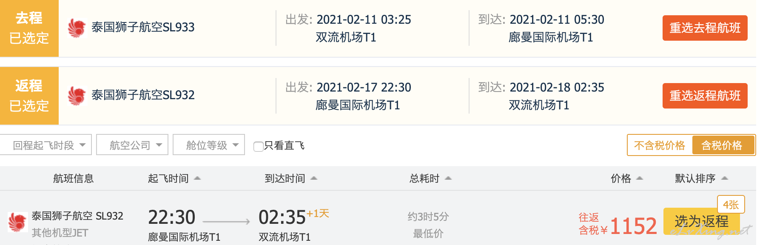The height and width of the screenshot is (245, 757).
Task: Sort by 总耗时 arrow icon
Action: coord(448,178)
